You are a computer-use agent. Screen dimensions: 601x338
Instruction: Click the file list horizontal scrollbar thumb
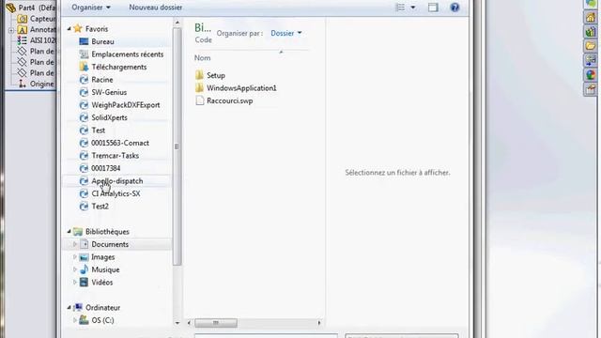[216, 323]
